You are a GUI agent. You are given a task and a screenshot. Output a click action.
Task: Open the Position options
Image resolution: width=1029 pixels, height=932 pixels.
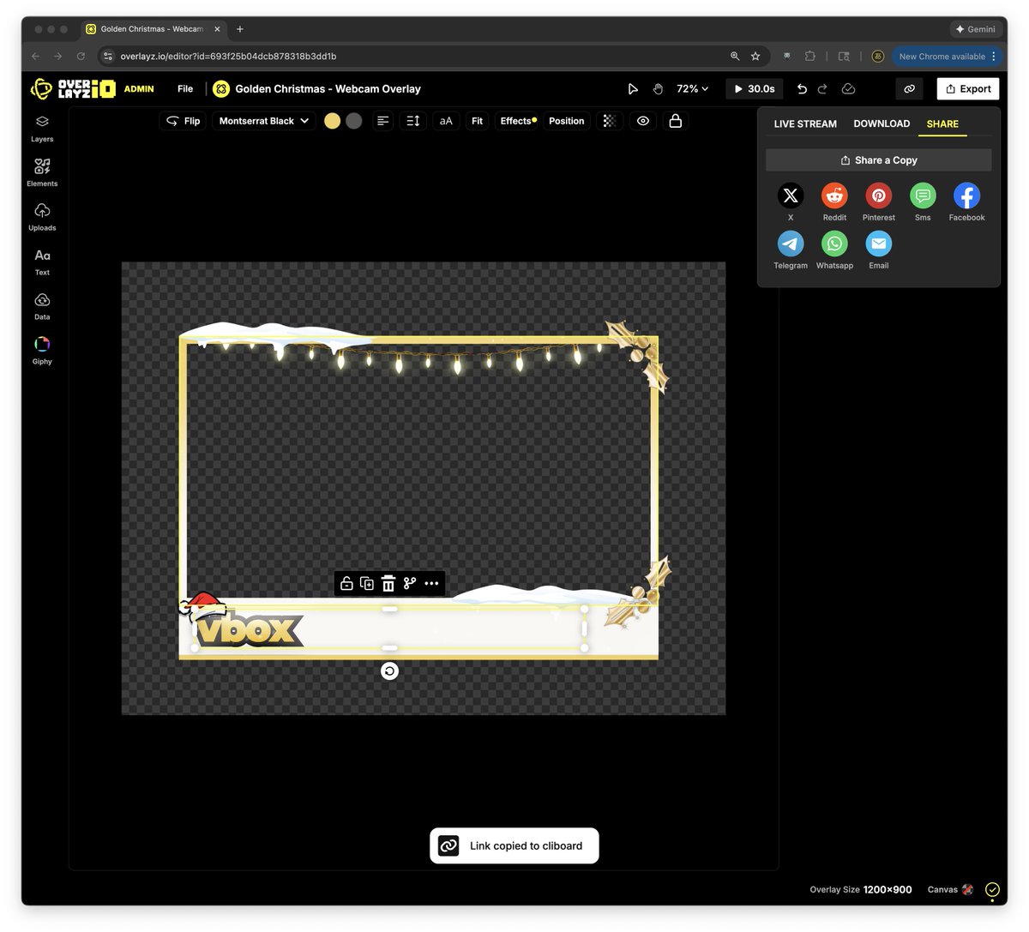[567, 121]
